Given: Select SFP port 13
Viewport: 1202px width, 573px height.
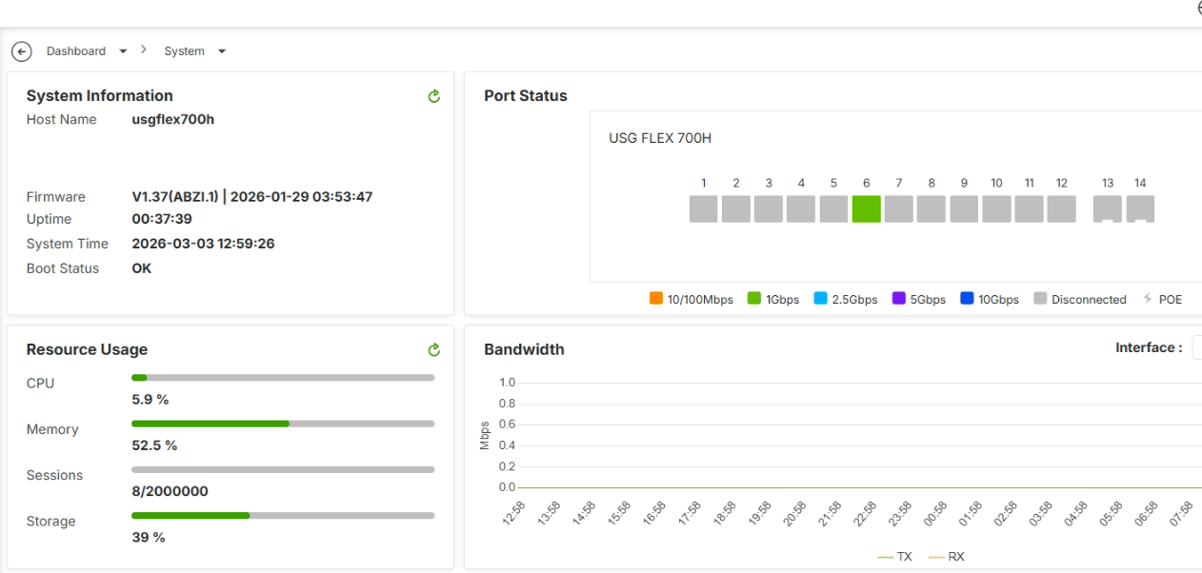Looking at the screenshot, I should [x=1108, y=209].
